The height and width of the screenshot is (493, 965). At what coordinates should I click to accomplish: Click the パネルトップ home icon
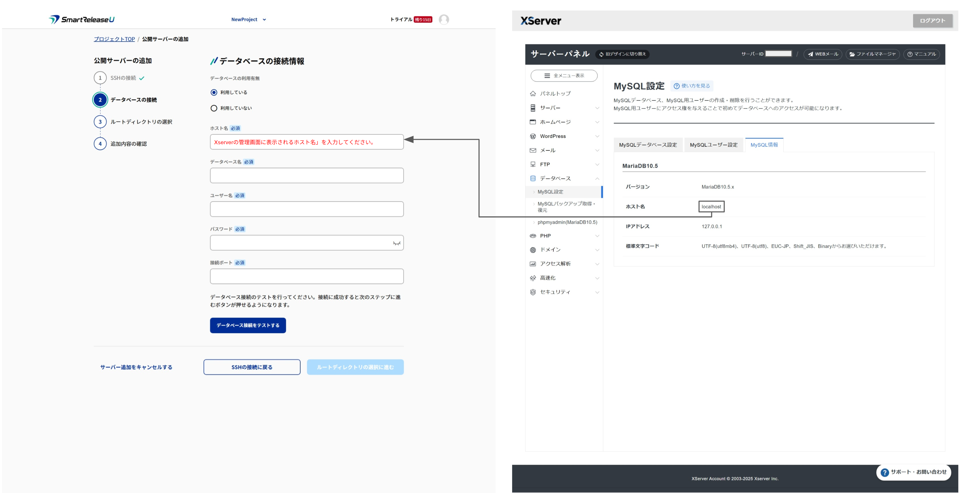[x=533, y=93]
